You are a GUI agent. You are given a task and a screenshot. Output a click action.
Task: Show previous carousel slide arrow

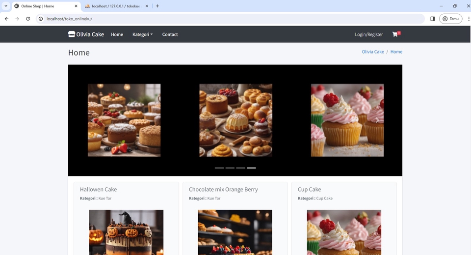pyautogui.click(x=92, y=120)
